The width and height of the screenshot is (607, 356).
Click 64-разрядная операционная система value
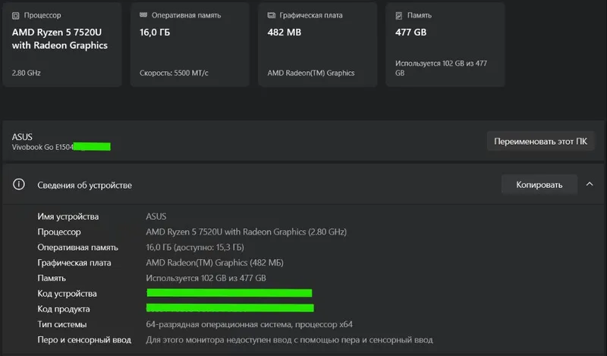pos(250,325)
